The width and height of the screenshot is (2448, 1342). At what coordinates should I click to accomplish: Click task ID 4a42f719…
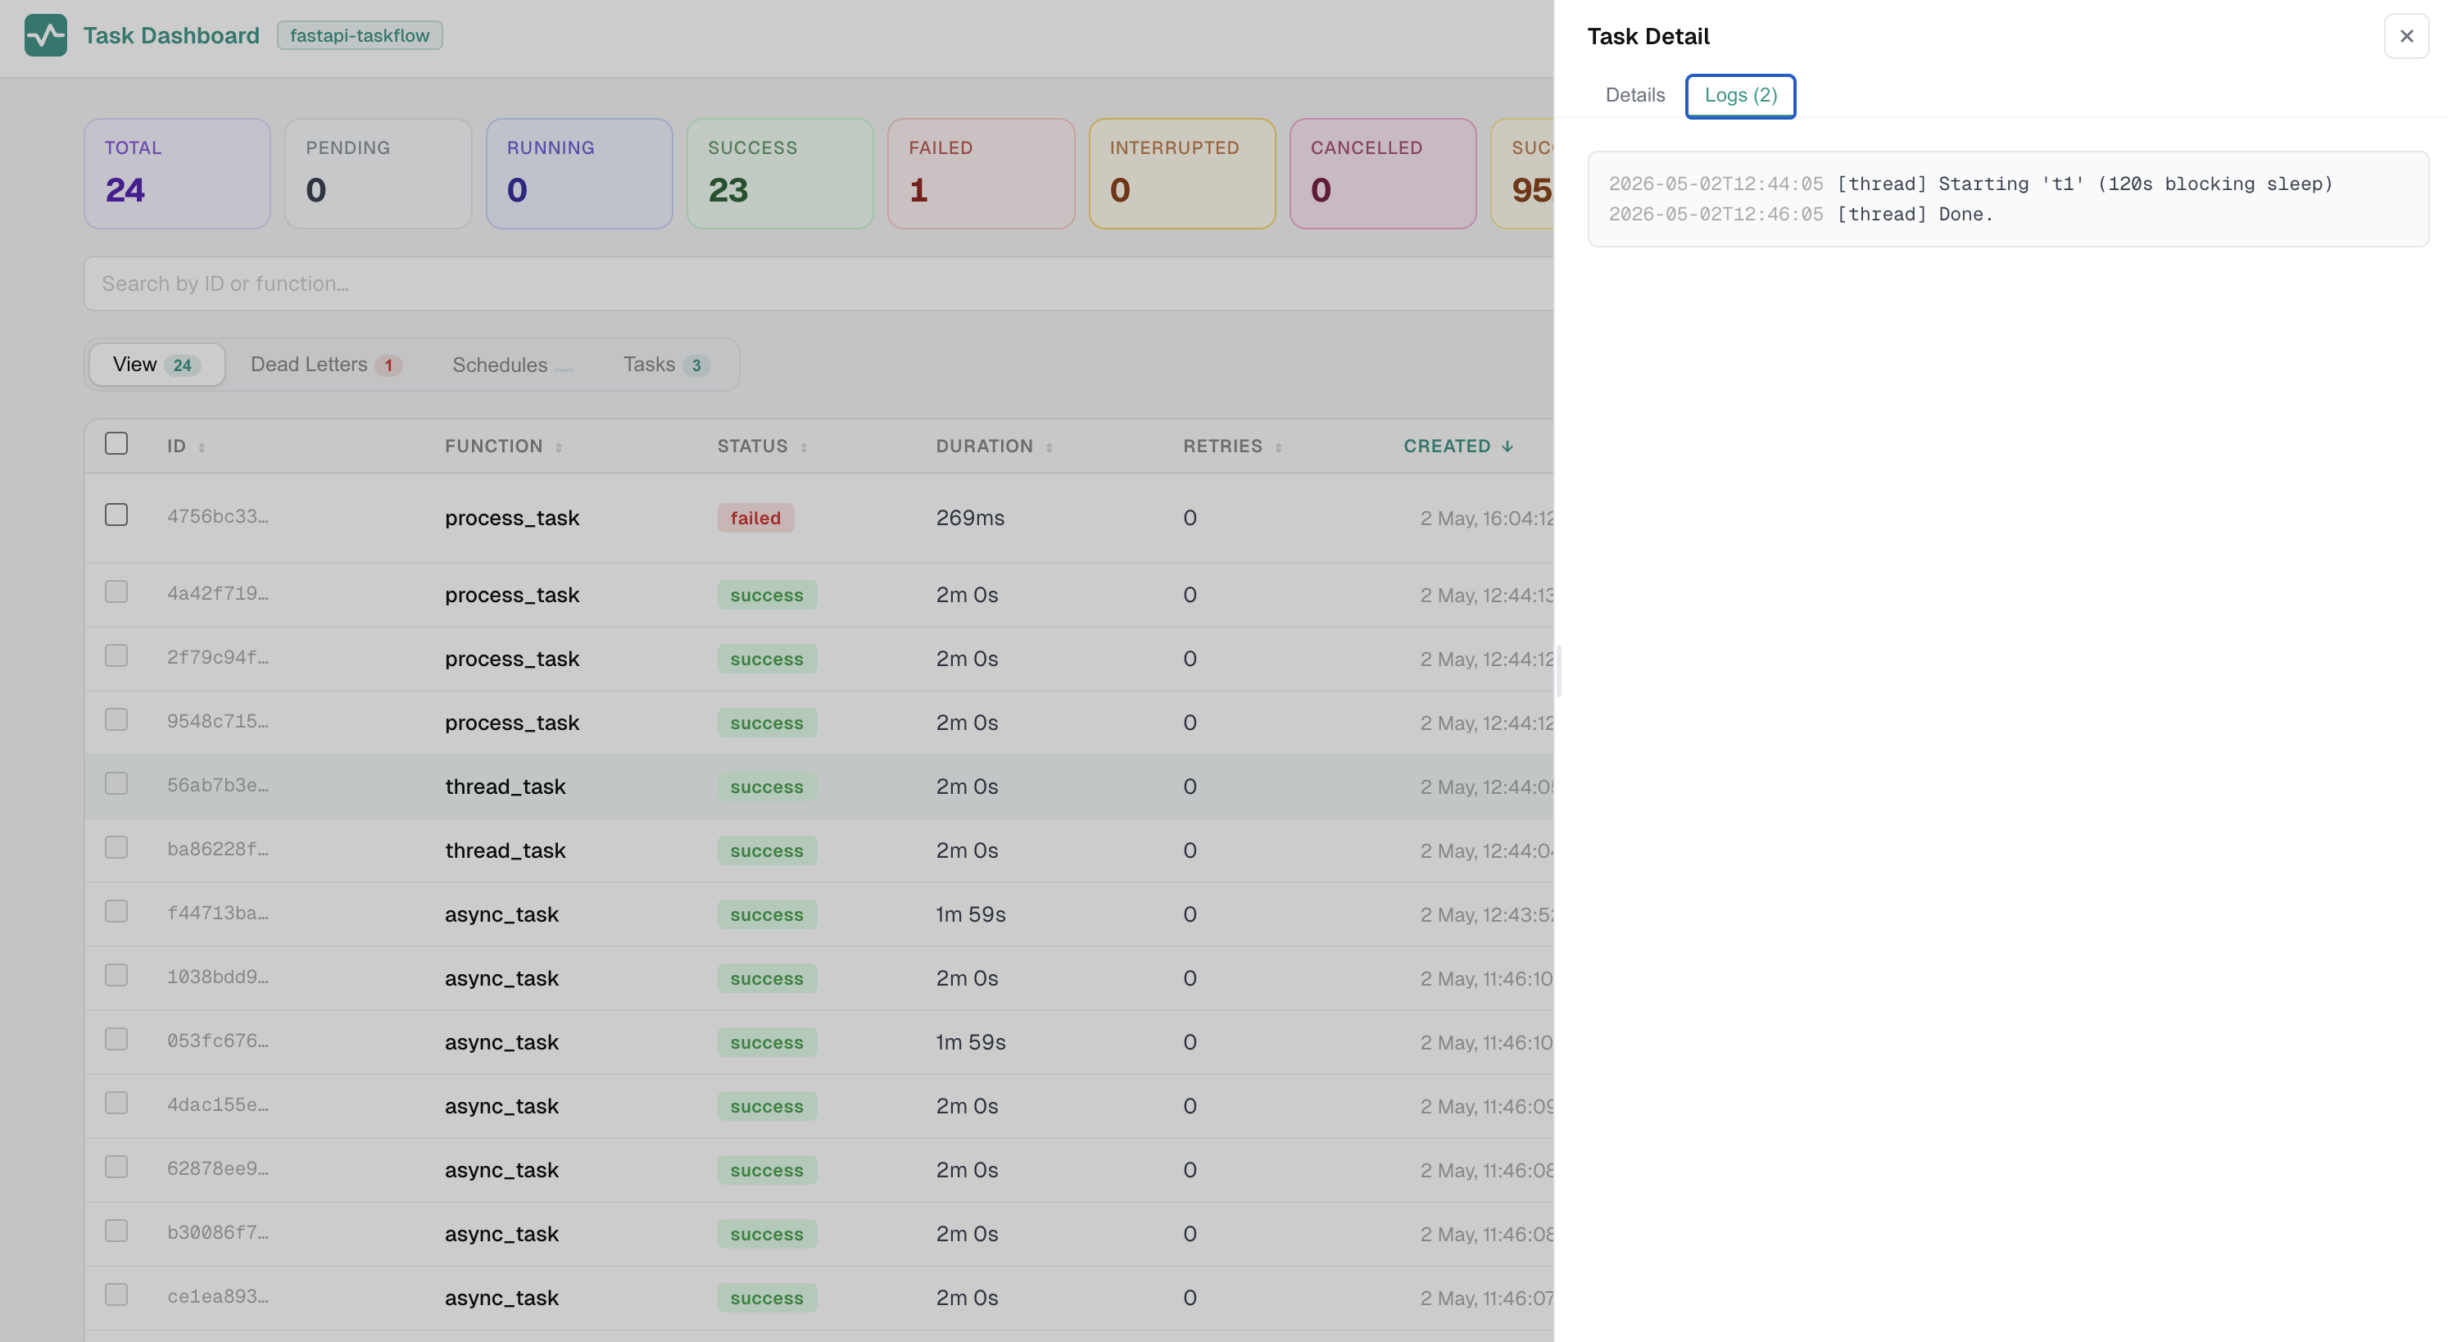(218, 594)
